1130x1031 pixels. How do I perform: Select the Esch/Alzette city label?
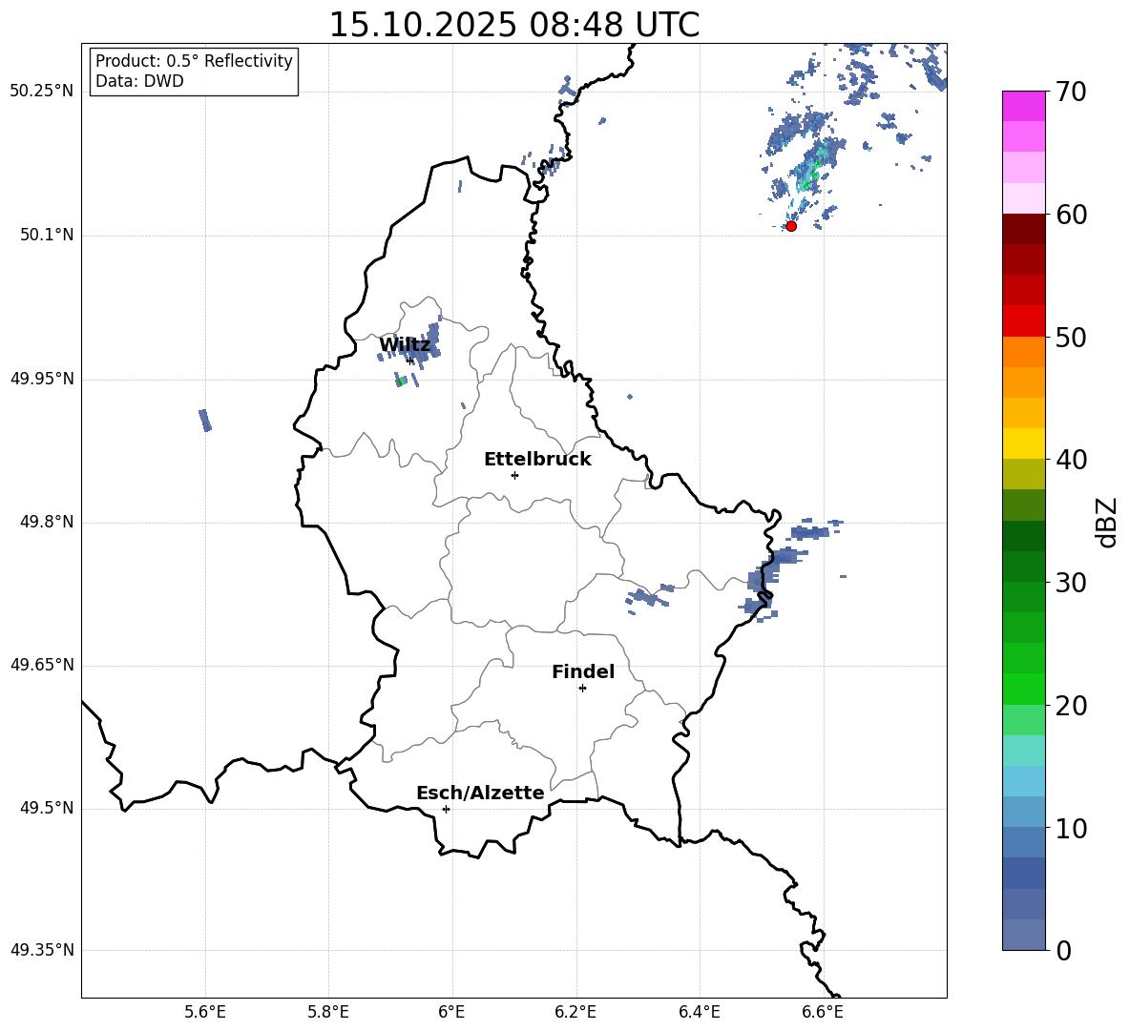[x=480, y=793]
